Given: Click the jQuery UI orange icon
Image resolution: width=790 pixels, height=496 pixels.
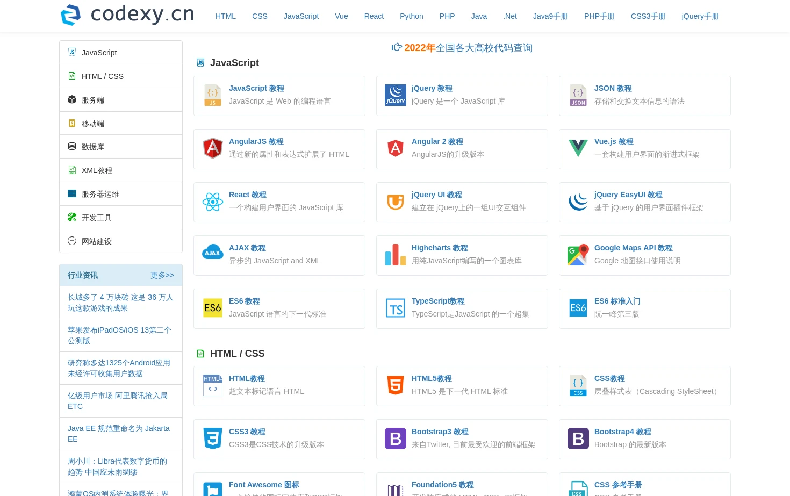Looking at the screenshot, I should (396, 202).
